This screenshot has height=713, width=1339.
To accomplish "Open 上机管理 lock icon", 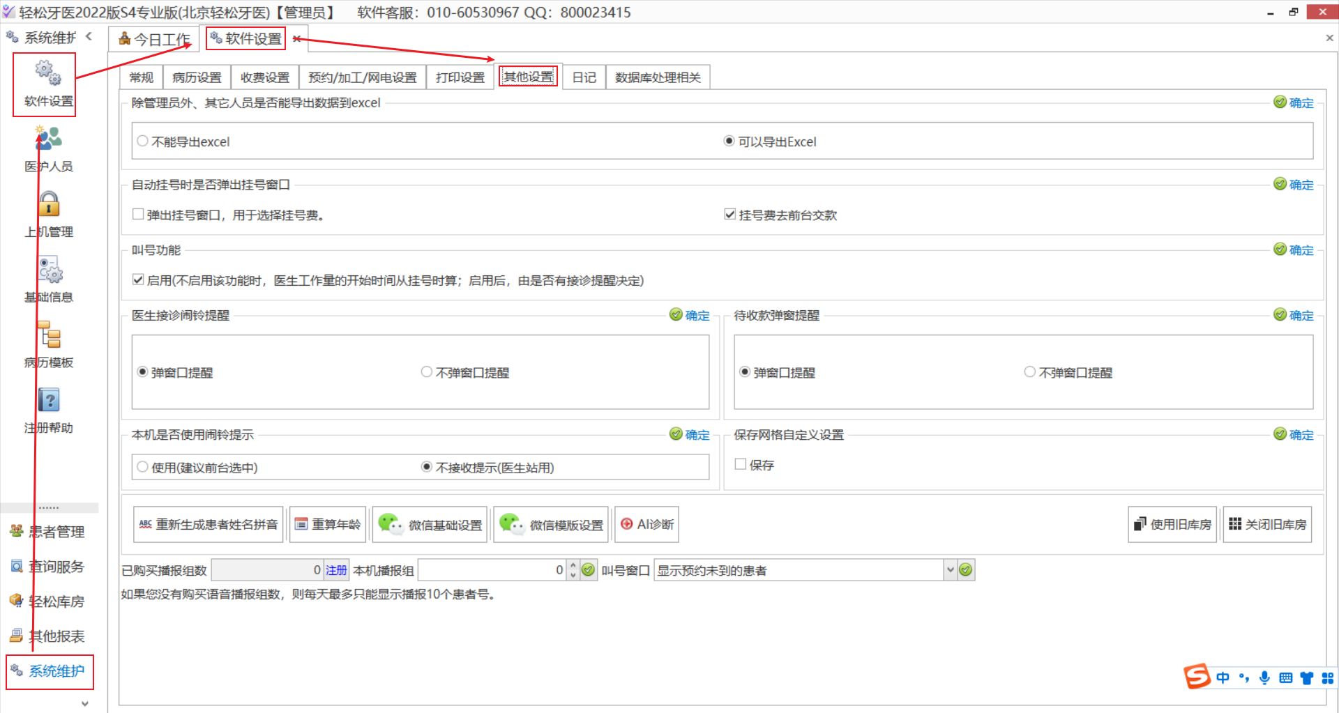I will click(x=48, y=204).
